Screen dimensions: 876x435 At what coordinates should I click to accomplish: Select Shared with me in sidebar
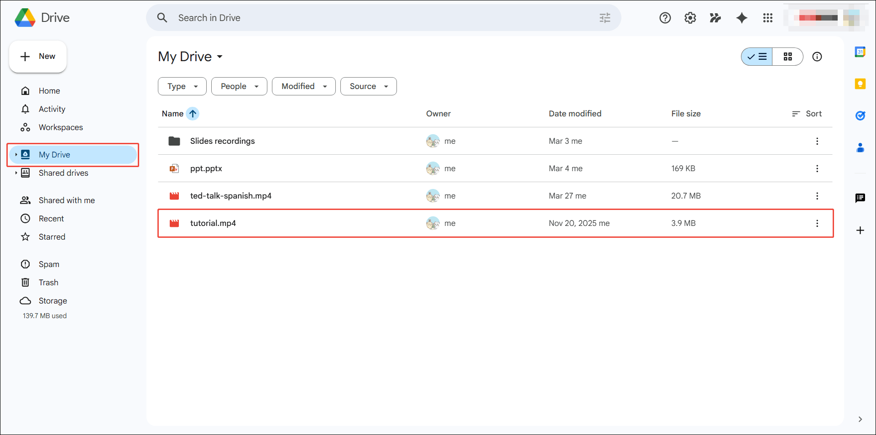click(x=67, y=200)
